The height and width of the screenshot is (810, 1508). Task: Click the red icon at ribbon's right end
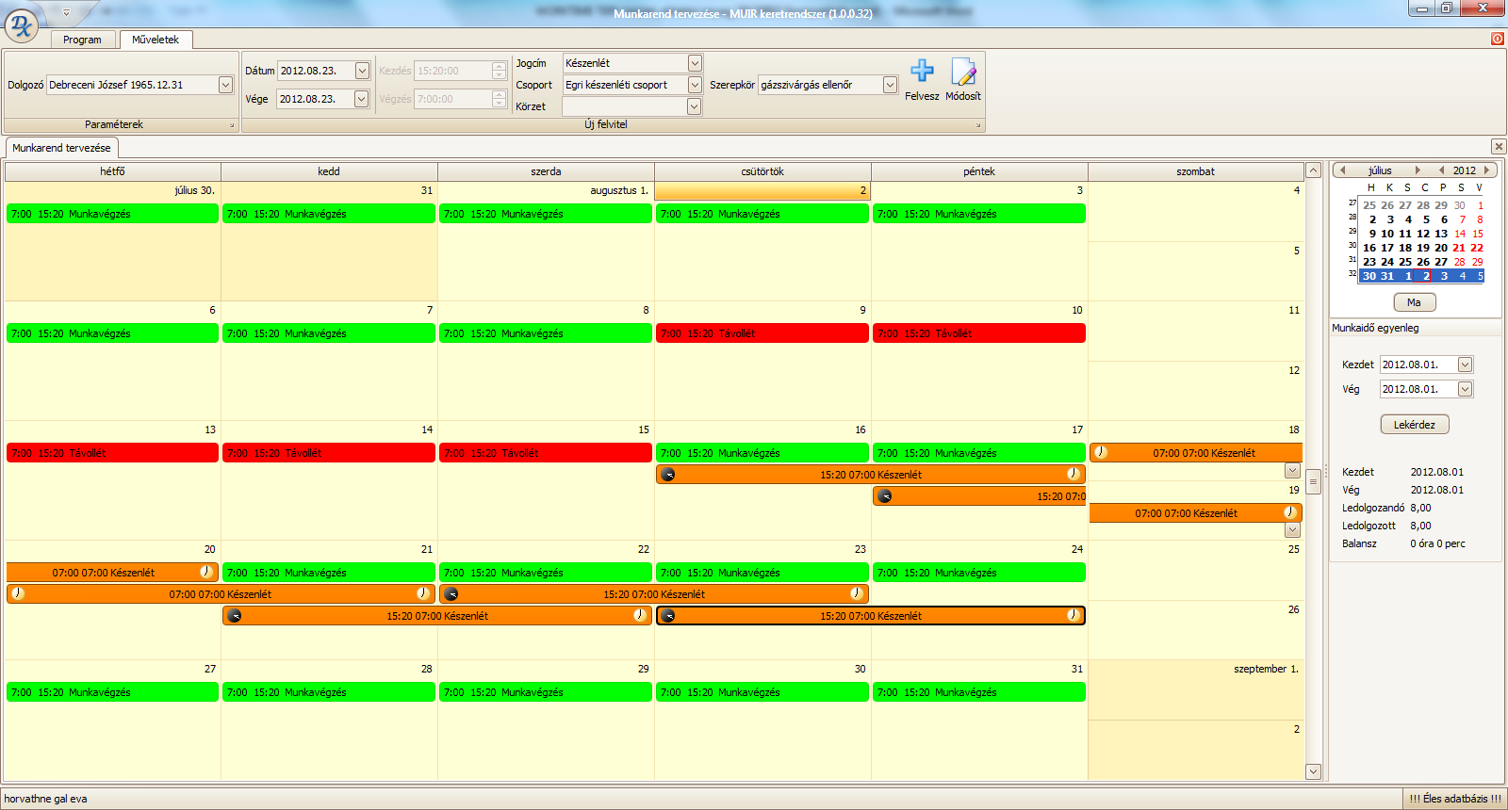[1498, 39]
